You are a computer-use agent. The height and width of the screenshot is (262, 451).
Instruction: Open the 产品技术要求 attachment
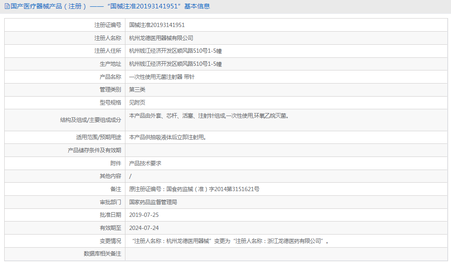coord(145,163)
